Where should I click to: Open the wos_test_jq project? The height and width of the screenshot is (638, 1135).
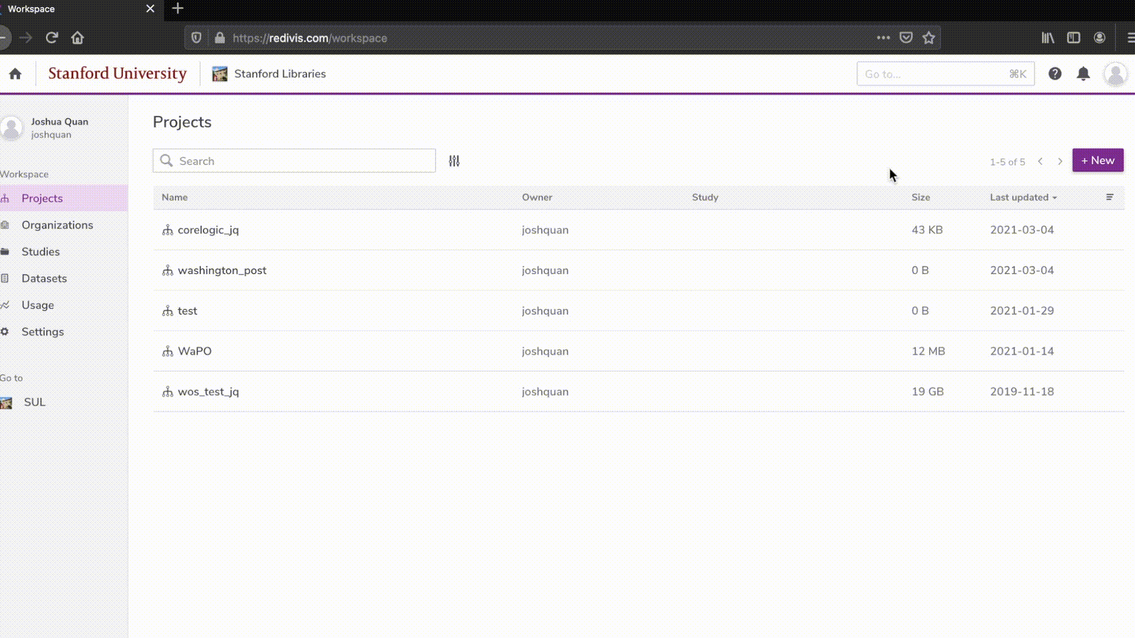(208, 392)
